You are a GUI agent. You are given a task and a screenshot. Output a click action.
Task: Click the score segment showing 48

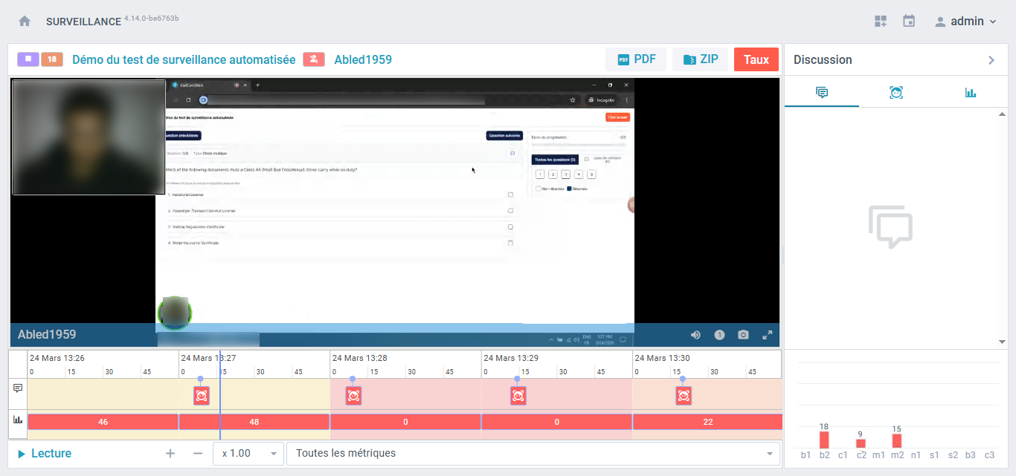click(254, 422)
